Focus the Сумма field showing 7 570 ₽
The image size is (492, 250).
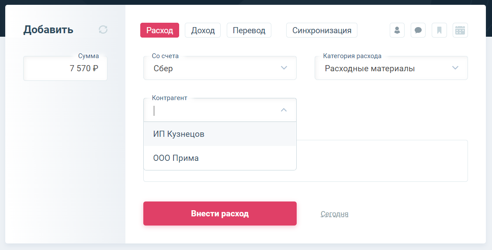65,68
